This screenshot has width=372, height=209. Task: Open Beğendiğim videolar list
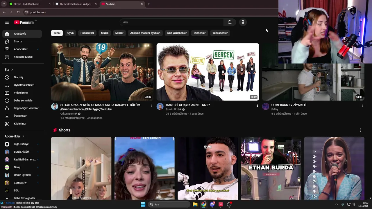(x=22, y=108)
